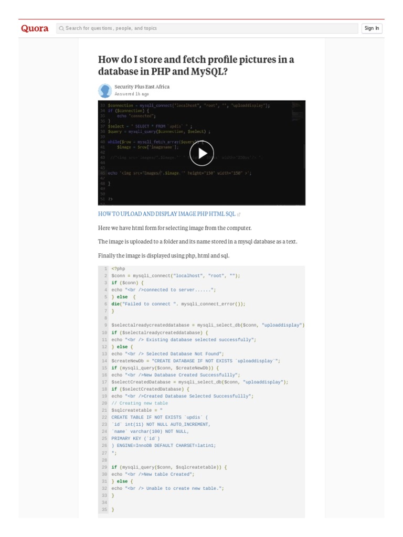Click the paragraph about html form selecting image
Image resolution: width=403 pixels, height=537 pixels.
175,228
